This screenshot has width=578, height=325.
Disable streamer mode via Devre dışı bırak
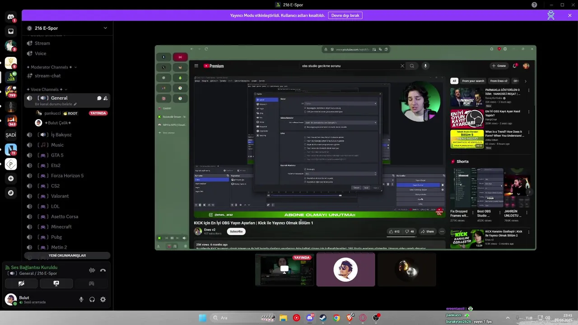(x=345, y=15)
